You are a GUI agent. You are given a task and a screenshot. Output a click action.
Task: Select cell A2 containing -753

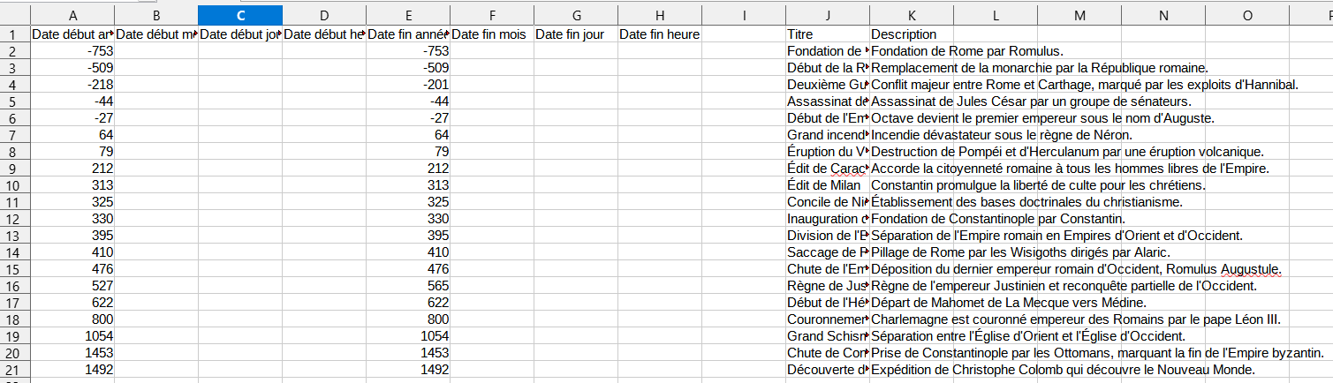pyautogui.click(x=72, y=51)
